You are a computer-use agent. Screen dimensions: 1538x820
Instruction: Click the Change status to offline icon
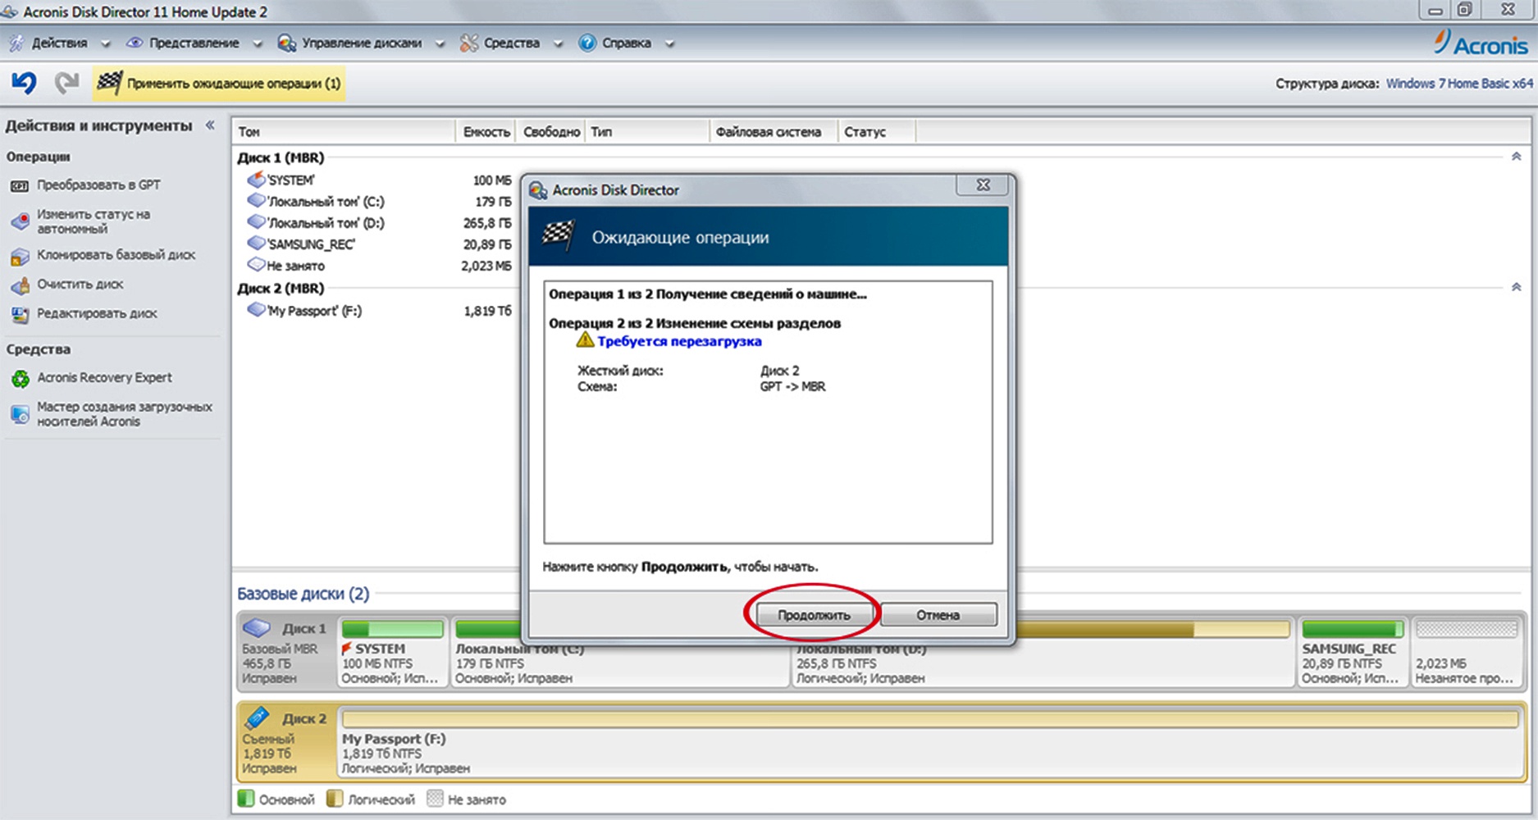pyautogui.click(x=20, y=222)
